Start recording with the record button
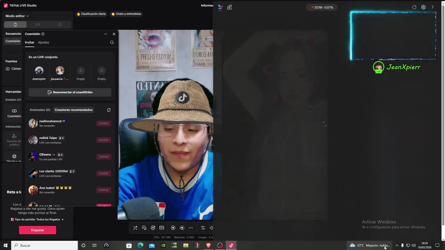Viewport: 445px width, 250px height. (x=173, y=228)
